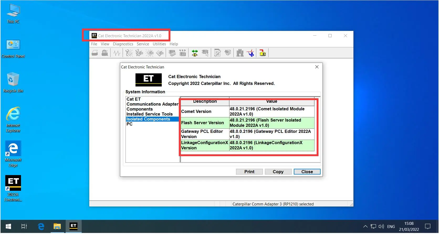Viewport: 439px width, 234px height.
Task: Select PC in the System Information list
Action: [129, 124]
